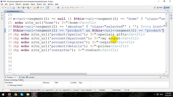The image size is (173, 97).
Task: Click the Print toolbar icon
Action: click(x=14, y=8)
